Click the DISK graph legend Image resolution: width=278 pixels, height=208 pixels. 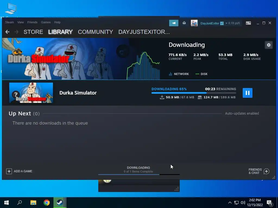(x=201, y=74)
